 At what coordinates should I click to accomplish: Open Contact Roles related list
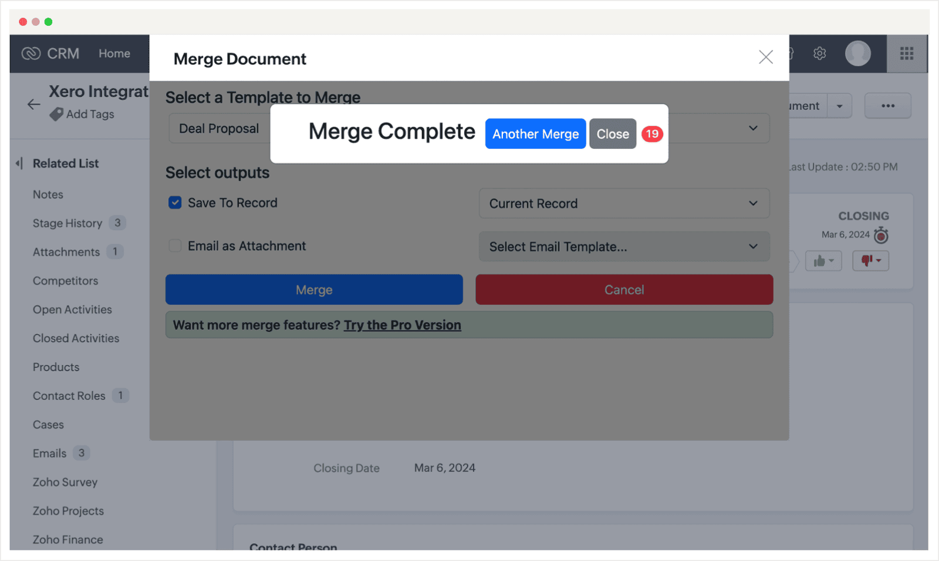(x=69, y=396)
